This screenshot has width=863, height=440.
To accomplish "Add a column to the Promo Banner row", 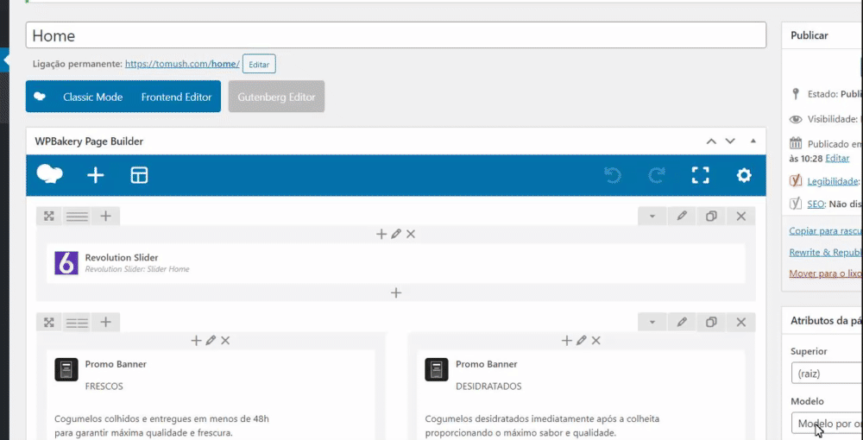I will click(105, 323).
